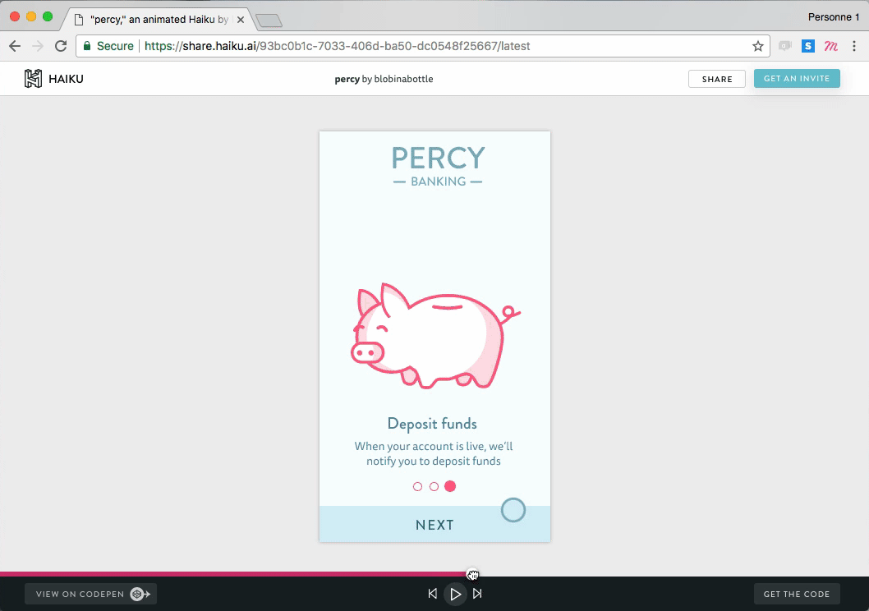Go back using browser back arrow
Screen dimensions: 869x611
(x=15, y=47)
